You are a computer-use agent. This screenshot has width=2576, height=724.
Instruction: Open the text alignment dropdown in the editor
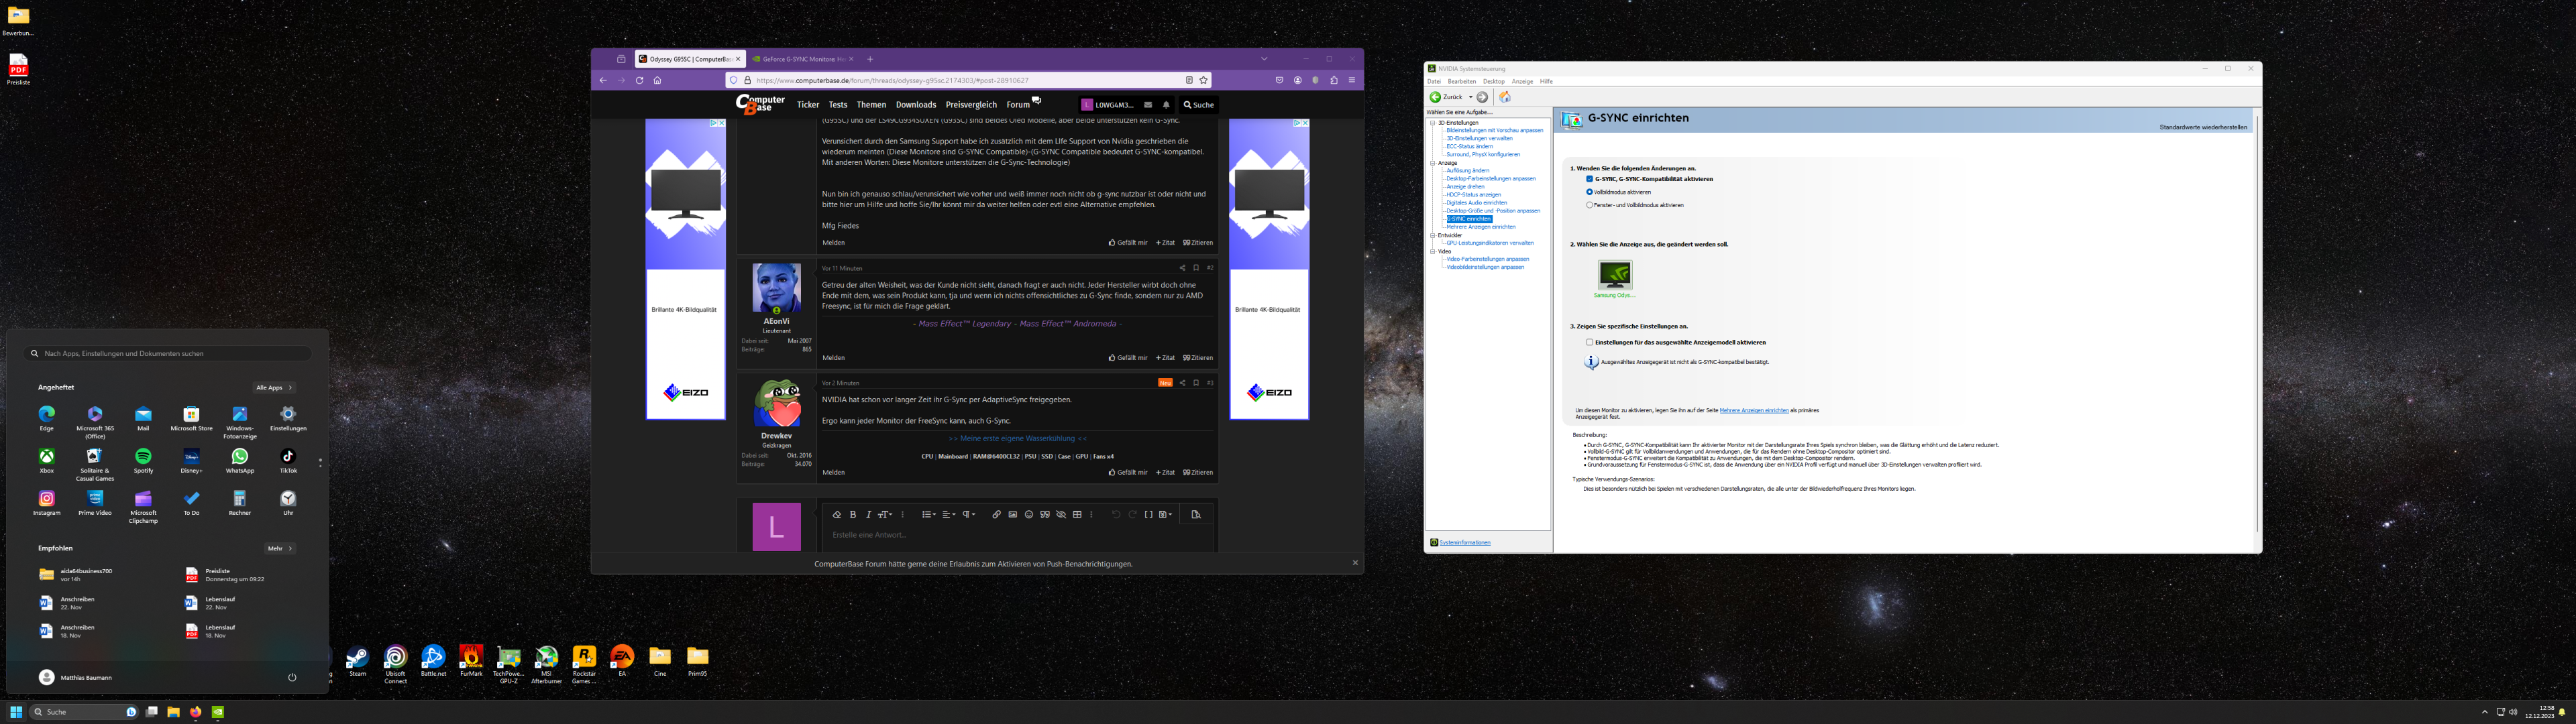(949, 514)
